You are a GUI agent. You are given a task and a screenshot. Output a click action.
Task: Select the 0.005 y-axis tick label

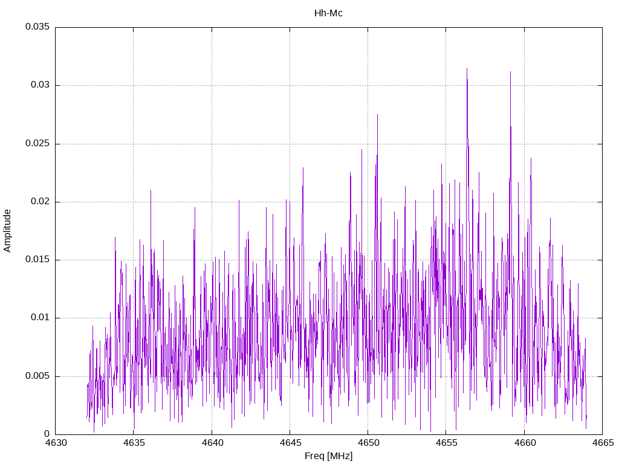(37, 376)
